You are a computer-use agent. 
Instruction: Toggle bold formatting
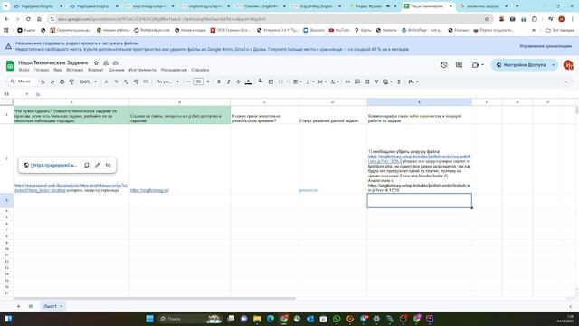tap(218, 81)
